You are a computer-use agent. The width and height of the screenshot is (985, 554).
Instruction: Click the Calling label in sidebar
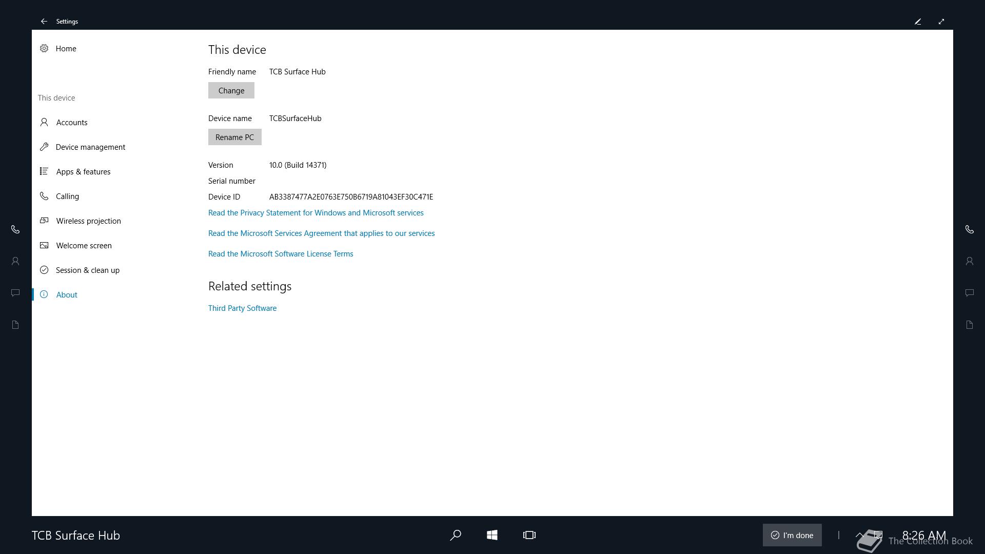[x=67, y=196]
